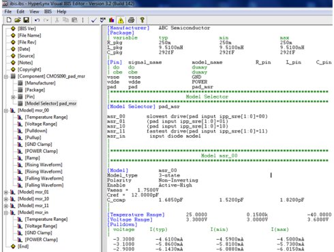
Task: Click 'ABC Semiconductor' text in the editor
Action: tap(184, 28)
